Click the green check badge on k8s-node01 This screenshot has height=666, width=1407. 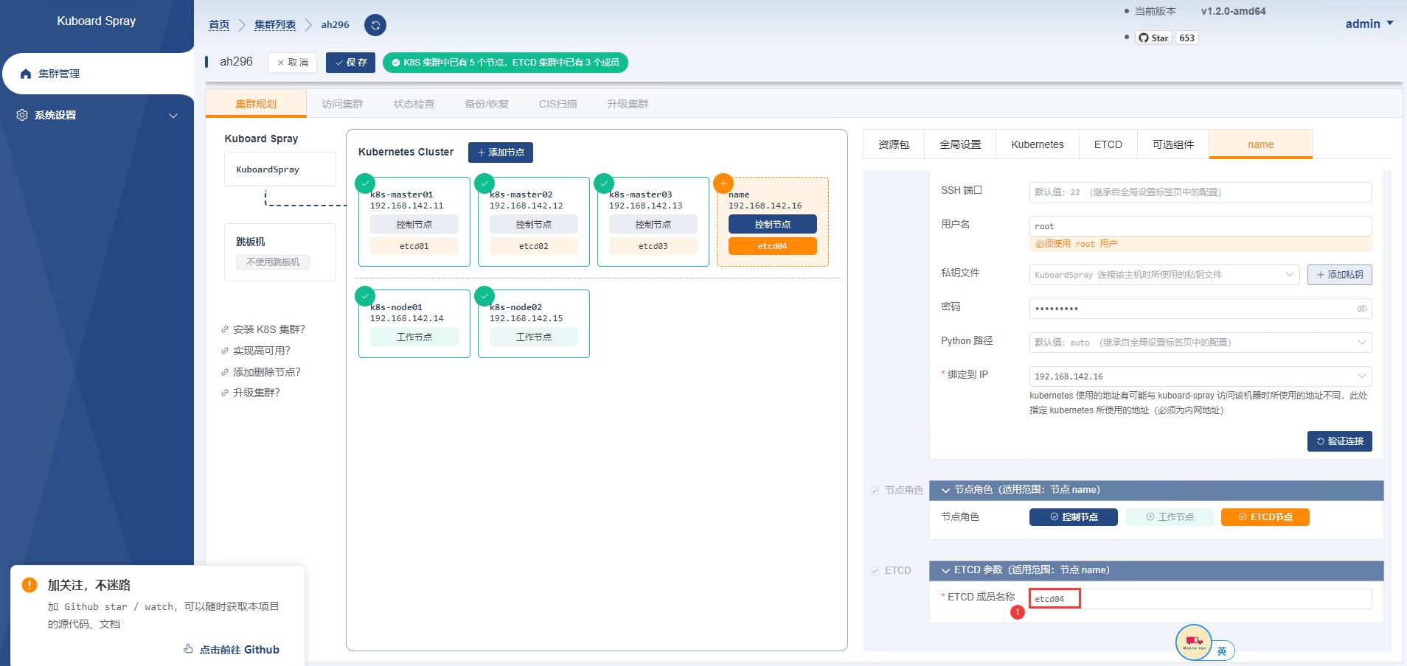[365, 295]
